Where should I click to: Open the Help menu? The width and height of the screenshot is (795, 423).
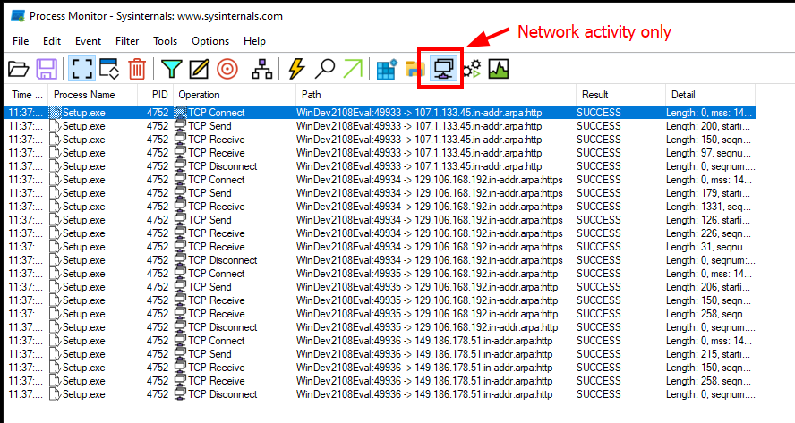[x=254, y=41]
